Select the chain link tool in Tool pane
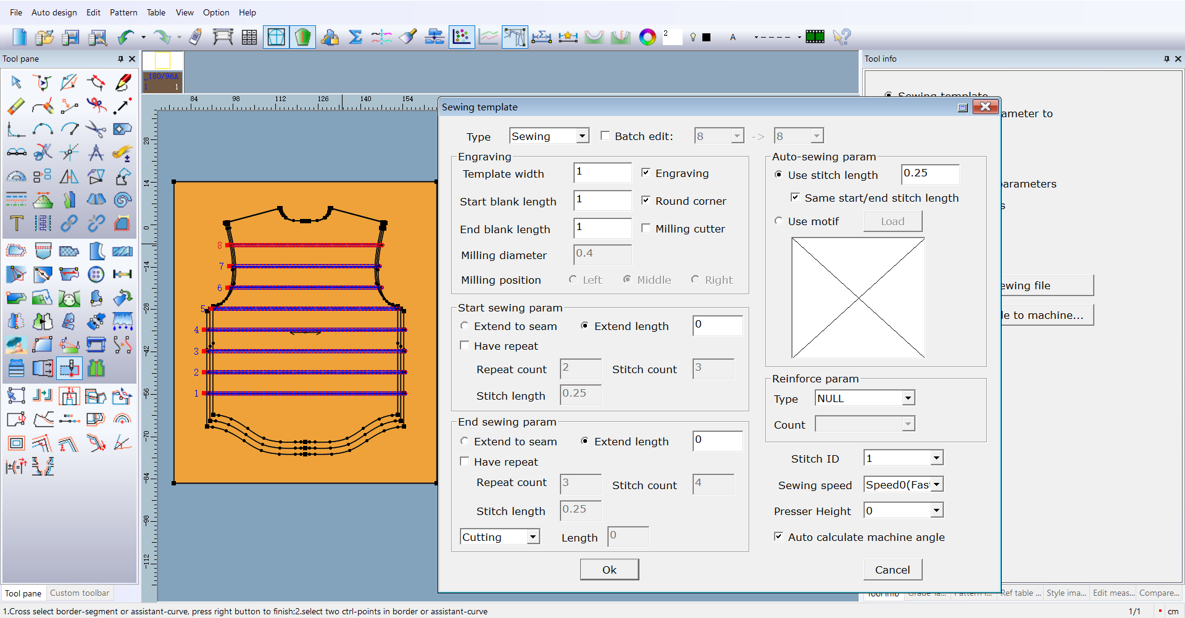Image resolution: width=1185 pixels, height=618 pixels. (x=69, y=223)
